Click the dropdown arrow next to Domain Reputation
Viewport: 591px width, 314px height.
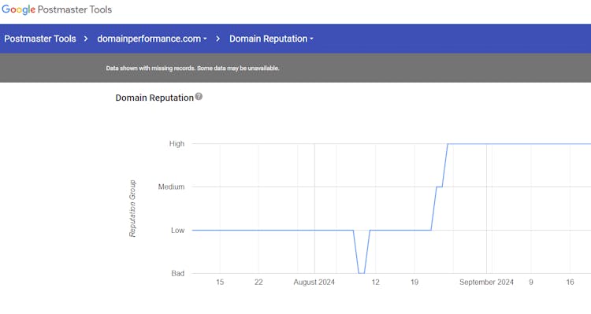311,39
